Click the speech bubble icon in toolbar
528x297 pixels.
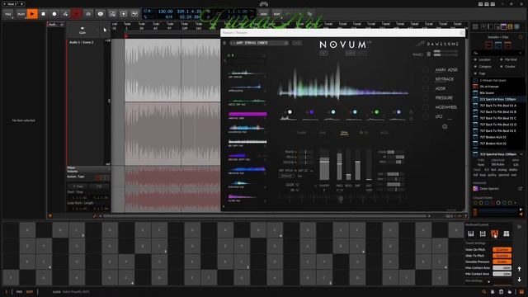101,14
